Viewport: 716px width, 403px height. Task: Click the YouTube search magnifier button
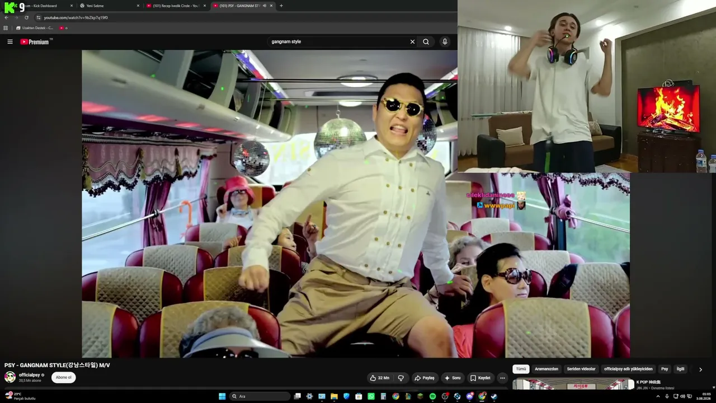point(426,41)
